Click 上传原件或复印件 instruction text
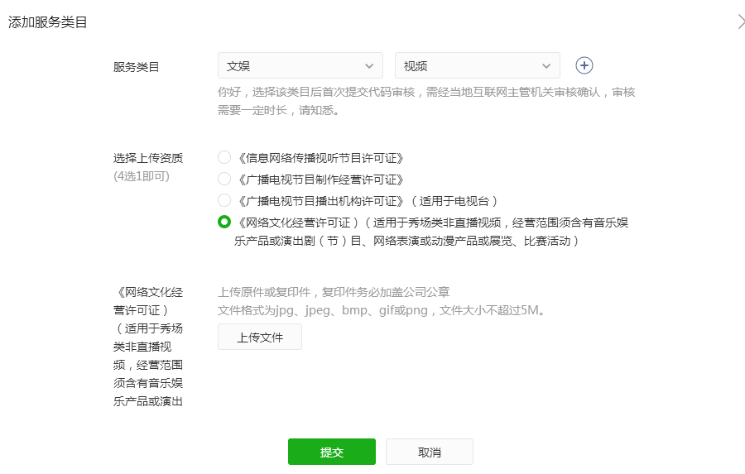Image resolution: width=745 pixels, height=474 pixels. click(334, 292)
